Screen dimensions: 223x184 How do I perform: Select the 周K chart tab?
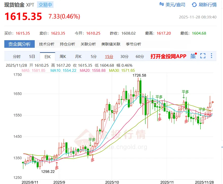point(63,56)
